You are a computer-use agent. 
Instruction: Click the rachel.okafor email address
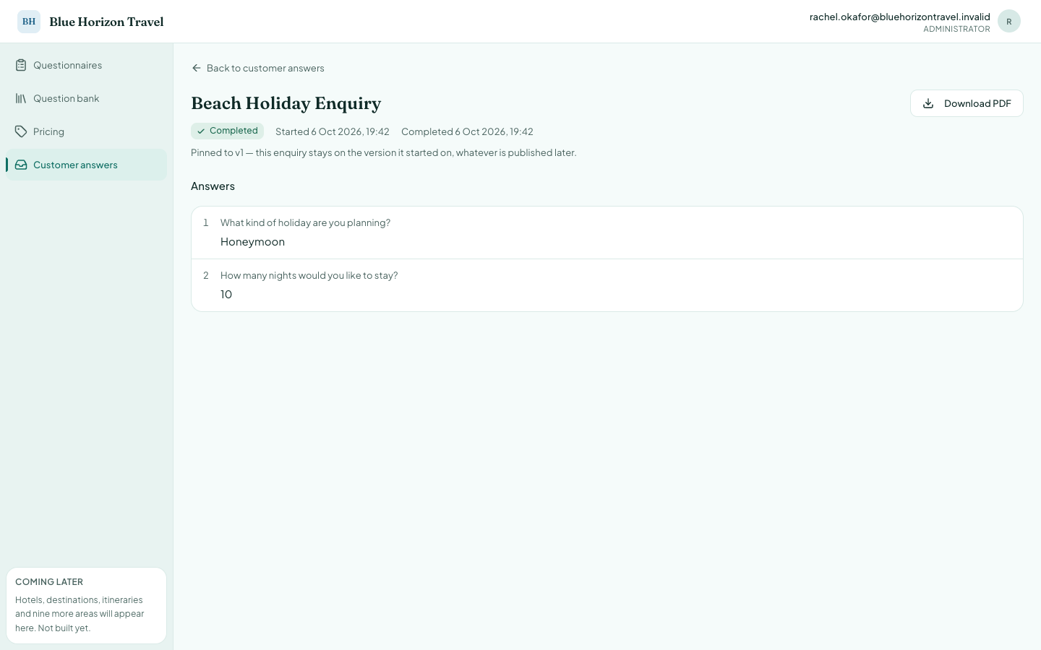pos(899,17)
